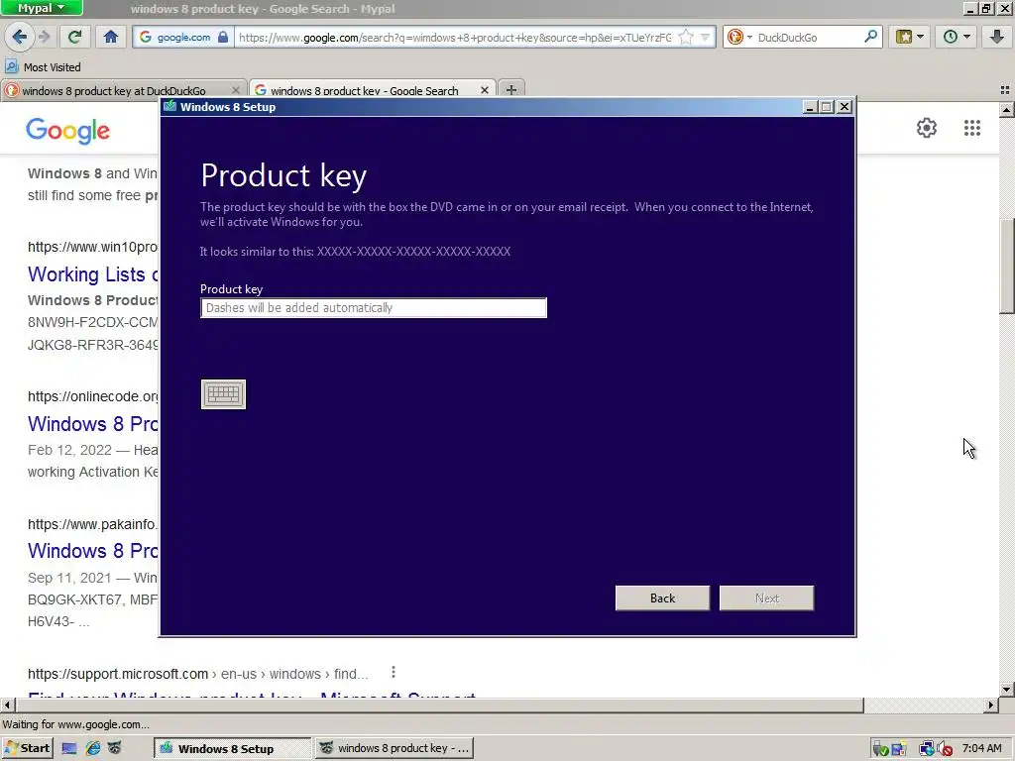
Task: Open a new browser tab
Action: [510, 90]
